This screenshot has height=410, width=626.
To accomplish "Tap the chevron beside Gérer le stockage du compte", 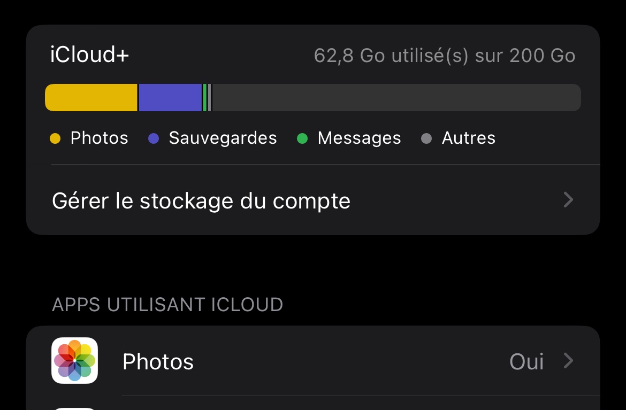I will point(568,200).
